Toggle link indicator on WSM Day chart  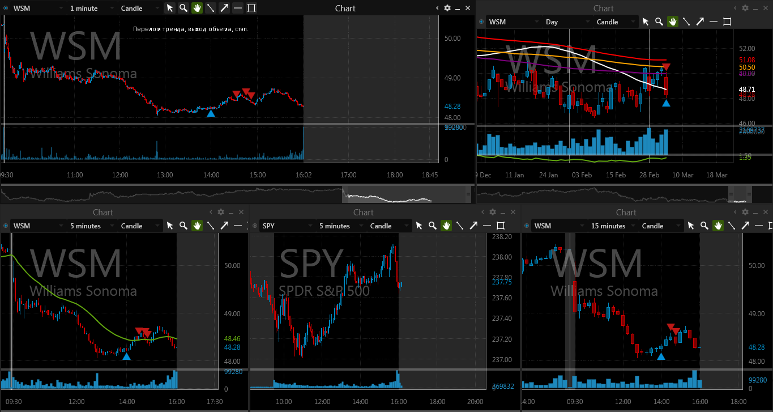click(481, 22)
